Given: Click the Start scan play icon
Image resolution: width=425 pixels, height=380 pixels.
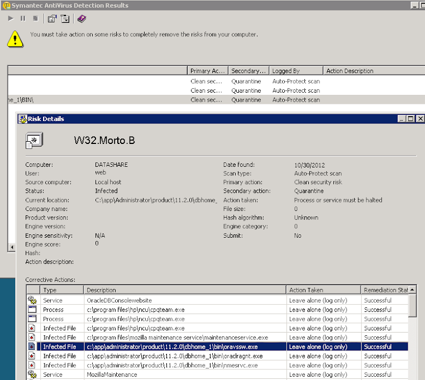Looking at the screenshot, I should [11, 18].
